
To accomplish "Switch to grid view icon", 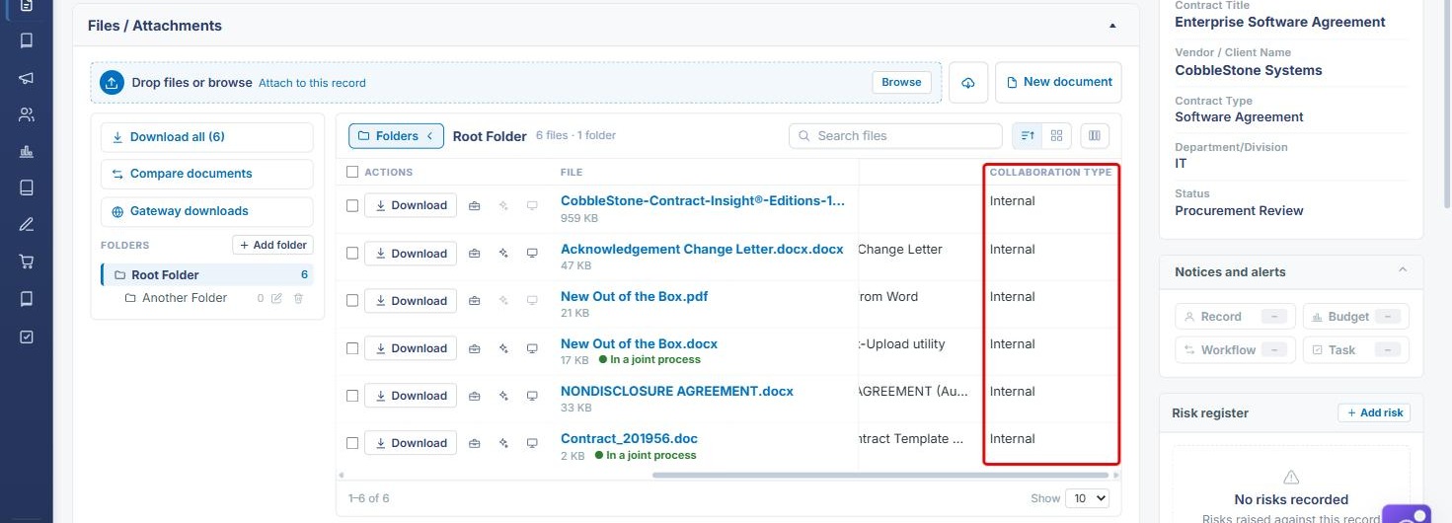I will click(x=1056, y=136).
